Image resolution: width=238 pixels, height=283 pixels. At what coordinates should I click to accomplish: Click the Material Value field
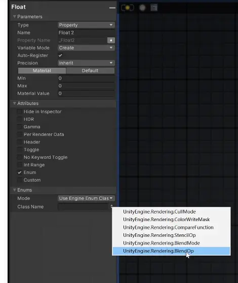coord(86,93)
